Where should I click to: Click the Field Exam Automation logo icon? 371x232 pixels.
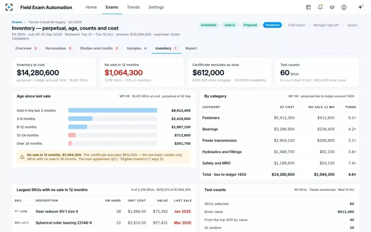coord(9,7)
